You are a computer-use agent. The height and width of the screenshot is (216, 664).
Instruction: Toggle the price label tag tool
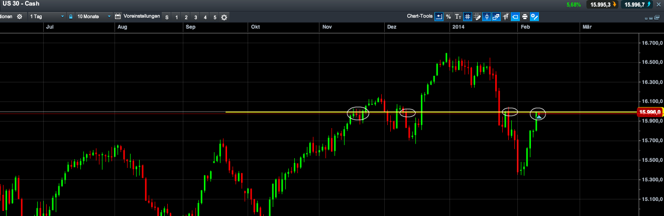pos(515,17)
